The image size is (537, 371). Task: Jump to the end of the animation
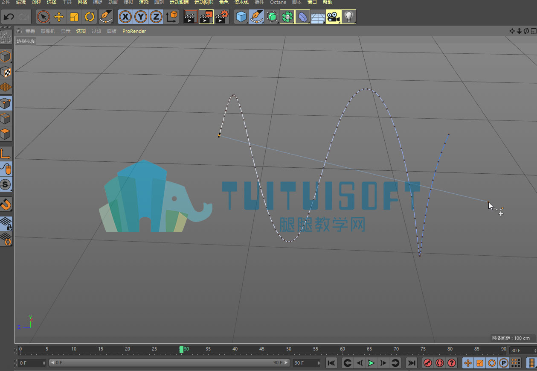[411, 363]
